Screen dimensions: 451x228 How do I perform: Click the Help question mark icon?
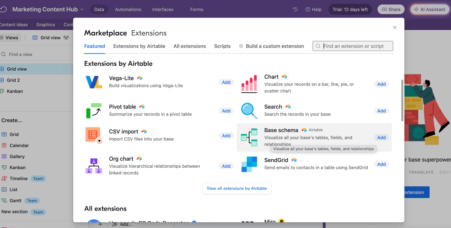tap(308, 9)
